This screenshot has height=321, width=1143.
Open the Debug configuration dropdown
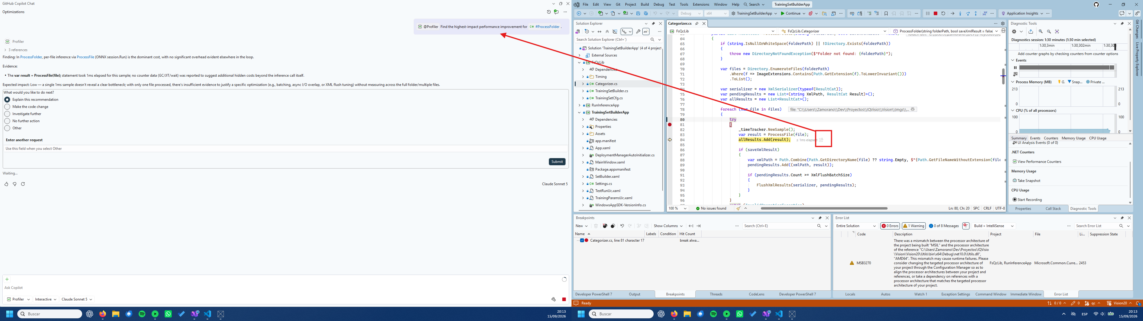[691, 13]
